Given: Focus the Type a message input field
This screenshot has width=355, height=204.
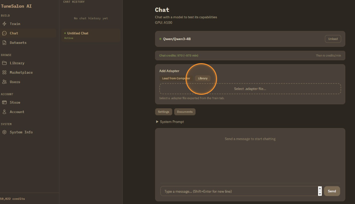Looking at the screenshot, I should [x=239, y=191].
